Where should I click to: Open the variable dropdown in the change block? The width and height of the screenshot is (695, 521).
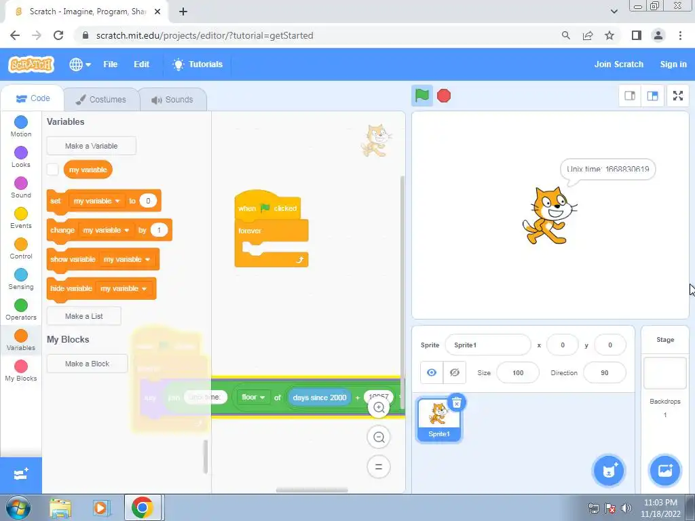[106, 230]
